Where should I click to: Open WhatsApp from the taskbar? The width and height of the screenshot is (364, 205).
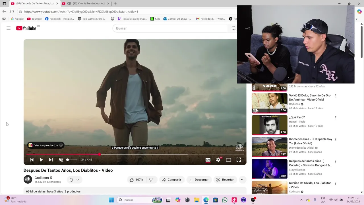click(225, 200)
